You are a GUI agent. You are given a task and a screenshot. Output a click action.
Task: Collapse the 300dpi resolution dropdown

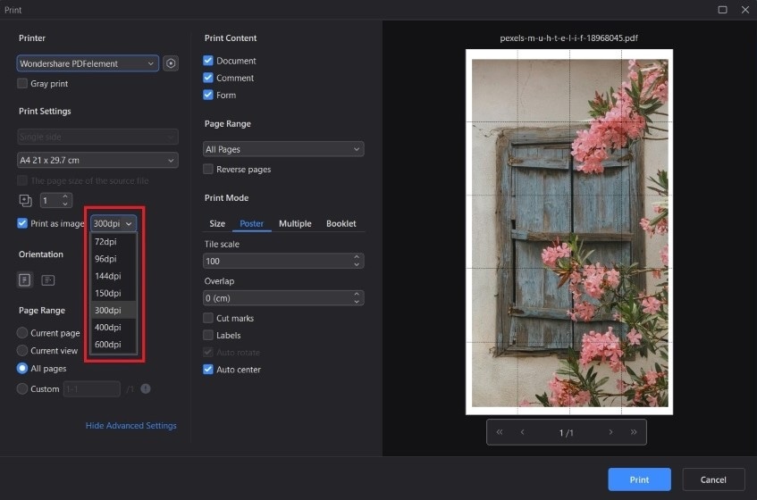coord(114,223)
